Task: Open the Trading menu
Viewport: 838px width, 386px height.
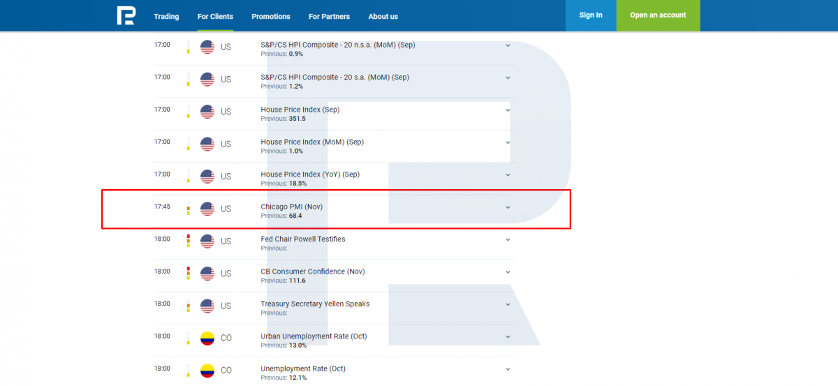Action: 166,16
